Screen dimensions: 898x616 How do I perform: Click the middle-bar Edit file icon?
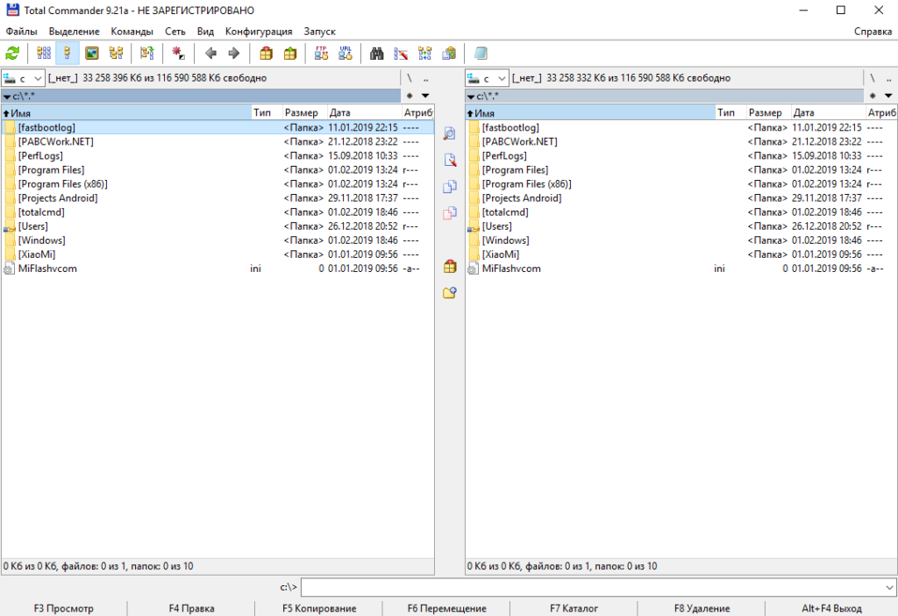(450, 160)
